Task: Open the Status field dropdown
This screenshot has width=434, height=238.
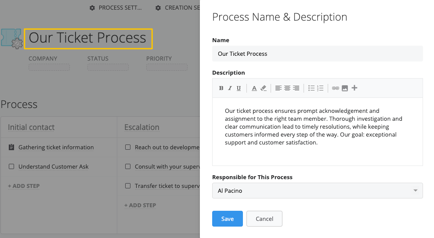Action: coord(108,67)
